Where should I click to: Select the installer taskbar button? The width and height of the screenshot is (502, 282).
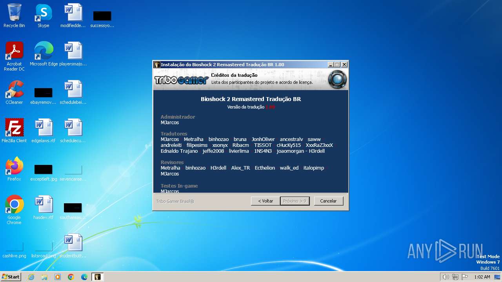[x=98, y=277]
